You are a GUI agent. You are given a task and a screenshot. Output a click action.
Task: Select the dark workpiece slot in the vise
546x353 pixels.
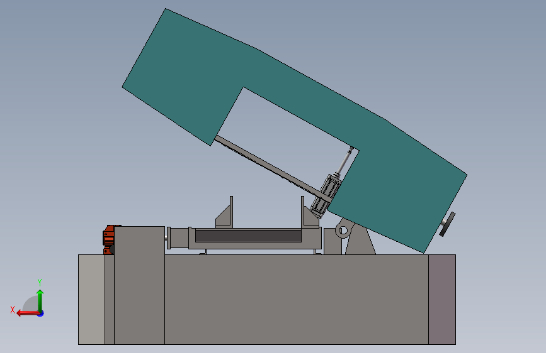[248, 236]
